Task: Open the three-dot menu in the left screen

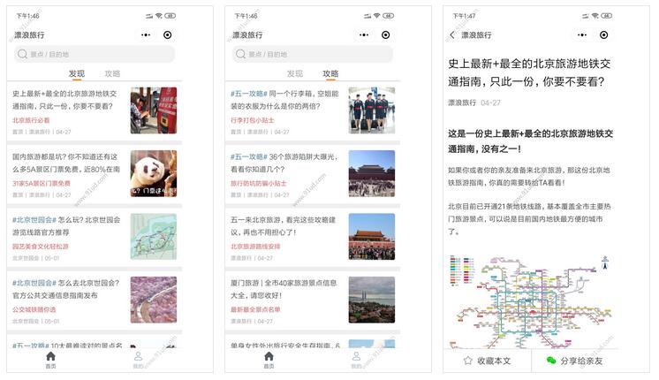Action: click(x=146, y=34)
